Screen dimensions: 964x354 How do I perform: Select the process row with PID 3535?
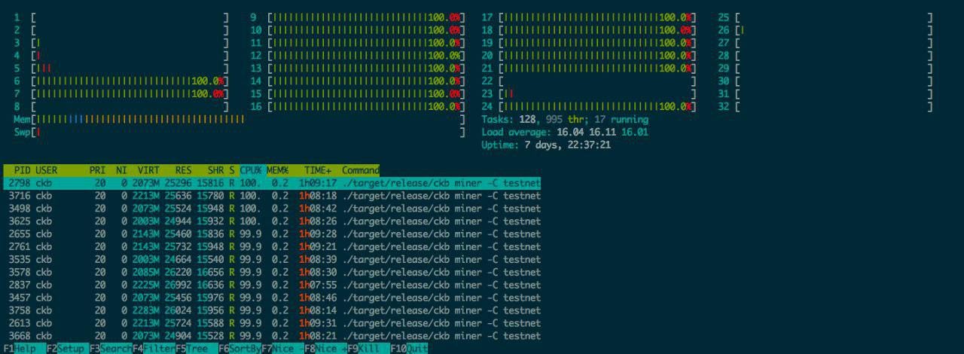click(272, 260)
